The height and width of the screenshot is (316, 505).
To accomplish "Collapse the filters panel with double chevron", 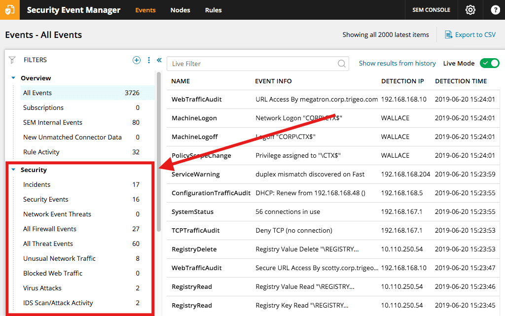I will point(159,60).
